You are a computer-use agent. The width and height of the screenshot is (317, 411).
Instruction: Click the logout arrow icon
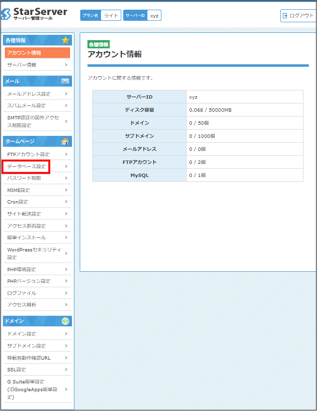pos(285,16)
